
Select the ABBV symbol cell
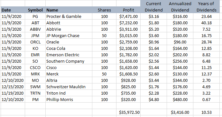click(35, 29)
